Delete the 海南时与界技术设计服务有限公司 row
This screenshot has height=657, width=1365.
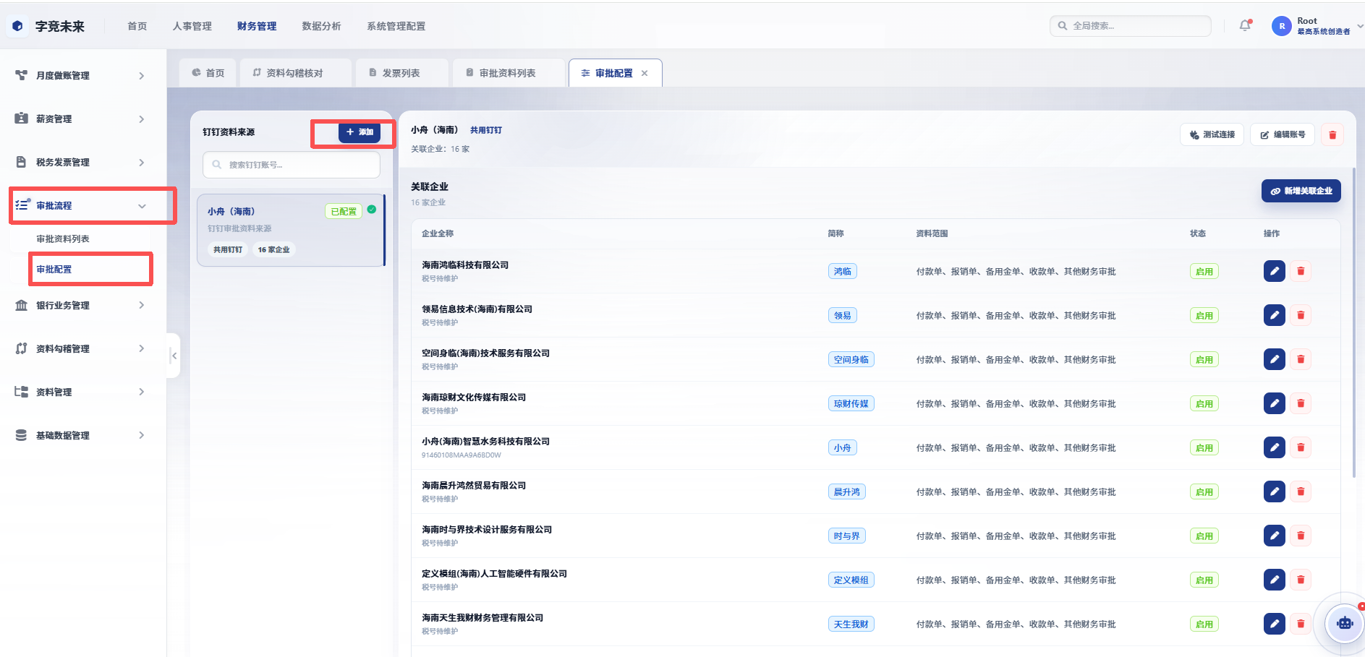coord(1300,536)
